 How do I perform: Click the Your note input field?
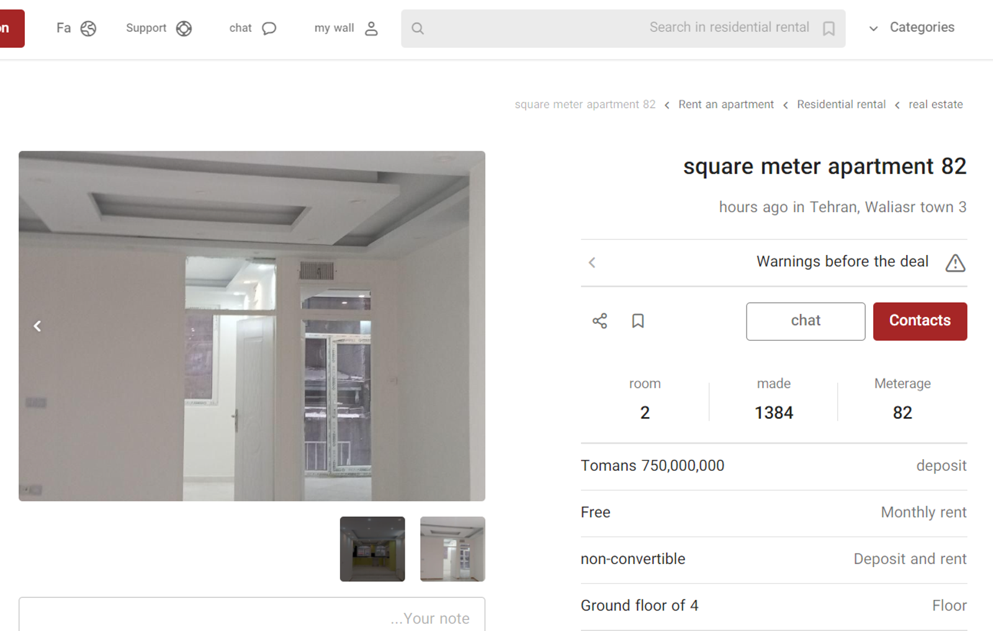[252, 615]
